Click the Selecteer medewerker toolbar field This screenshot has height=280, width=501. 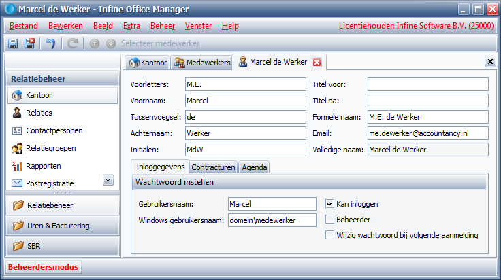click(160, 43)
